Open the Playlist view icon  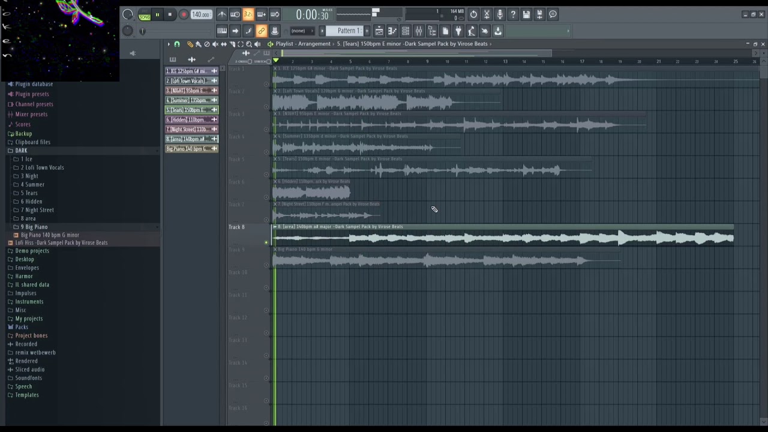(379, 31)
